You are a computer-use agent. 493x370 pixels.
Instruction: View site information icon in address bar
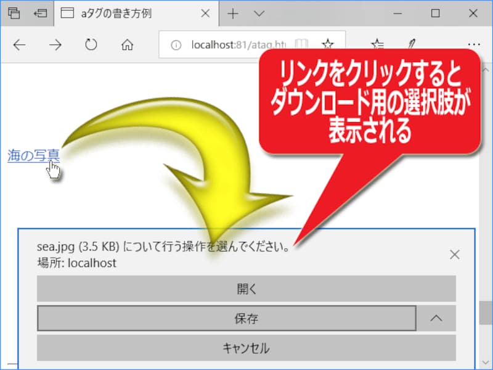[177, 44]
